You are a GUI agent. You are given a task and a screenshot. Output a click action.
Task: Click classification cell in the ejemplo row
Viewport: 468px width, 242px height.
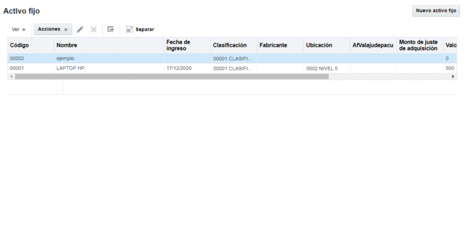[234, 58]
